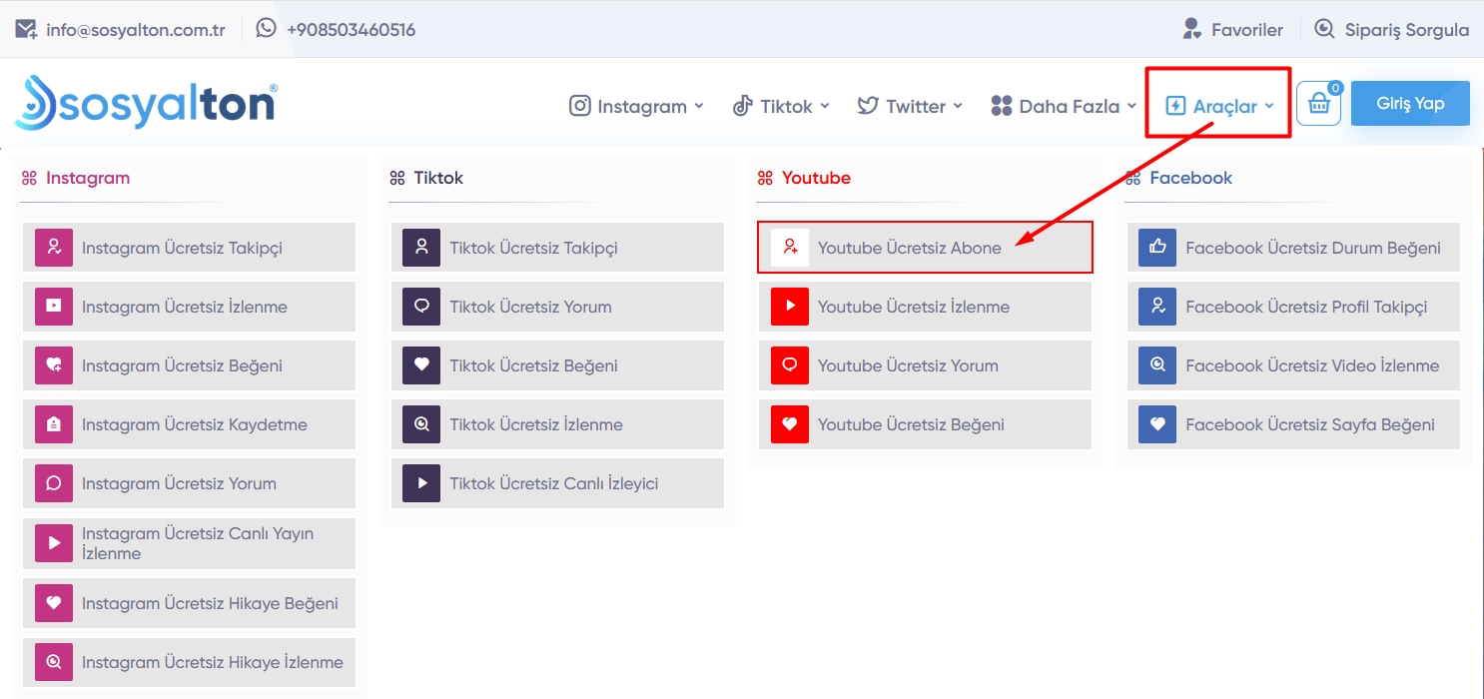Select Youtube Ücretsiz Beğeni text
The width and height of the screenshot is (1484, 699).
pyautogui.click(x=911, y=424)
